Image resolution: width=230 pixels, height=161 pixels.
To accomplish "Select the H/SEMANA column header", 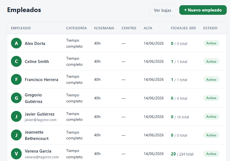I will click(104, 28).
